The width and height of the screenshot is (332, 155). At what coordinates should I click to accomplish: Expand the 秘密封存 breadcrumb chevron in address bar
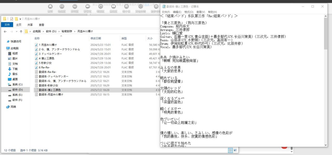(75, 31)
